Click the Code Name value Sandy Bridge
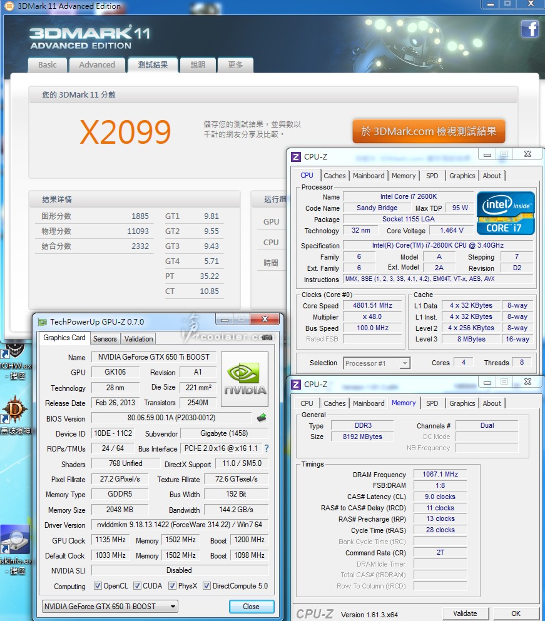 click(377, 208)
